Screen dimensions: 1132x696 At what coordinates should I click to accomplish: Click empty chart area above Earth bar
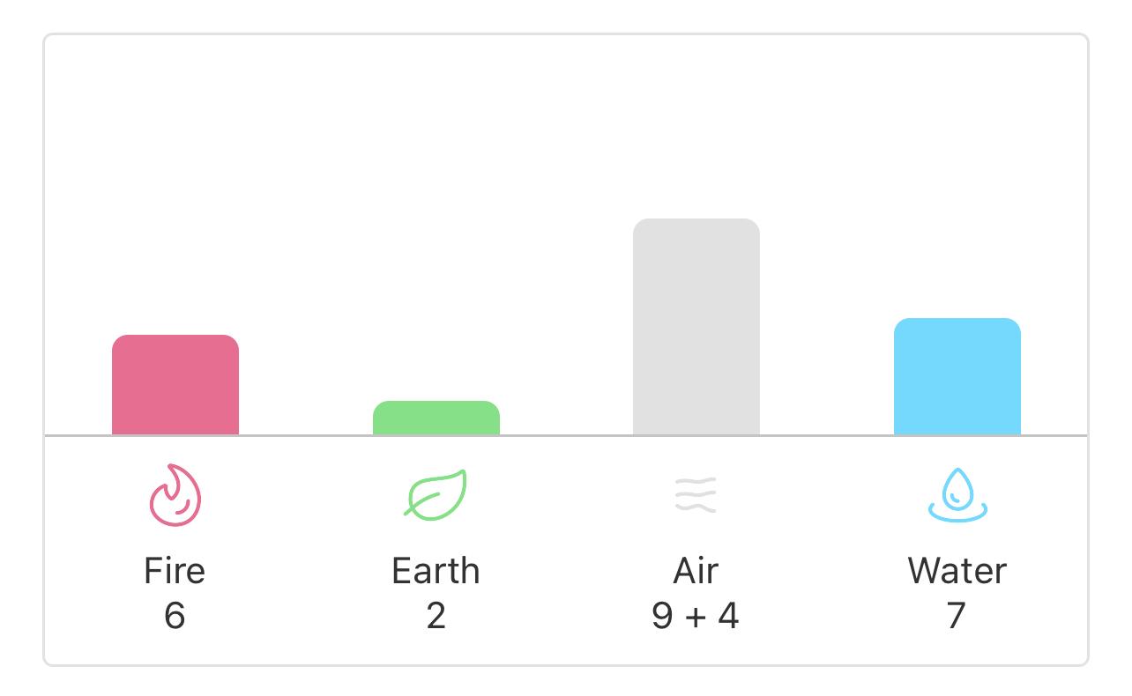436,218
